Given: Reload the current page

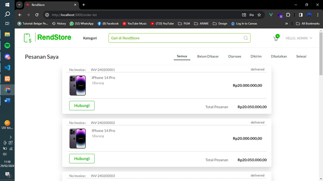Looking at the screenshot, I should point(37,15).
